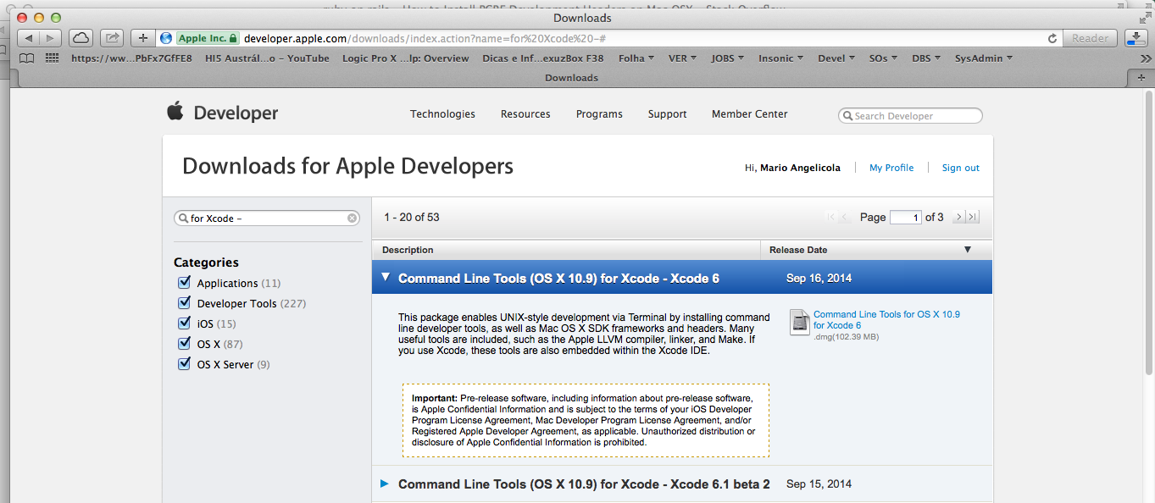Screen dimensions: 1155x503
Task: Open the My Profile link
Action: (x=891, y=168)
